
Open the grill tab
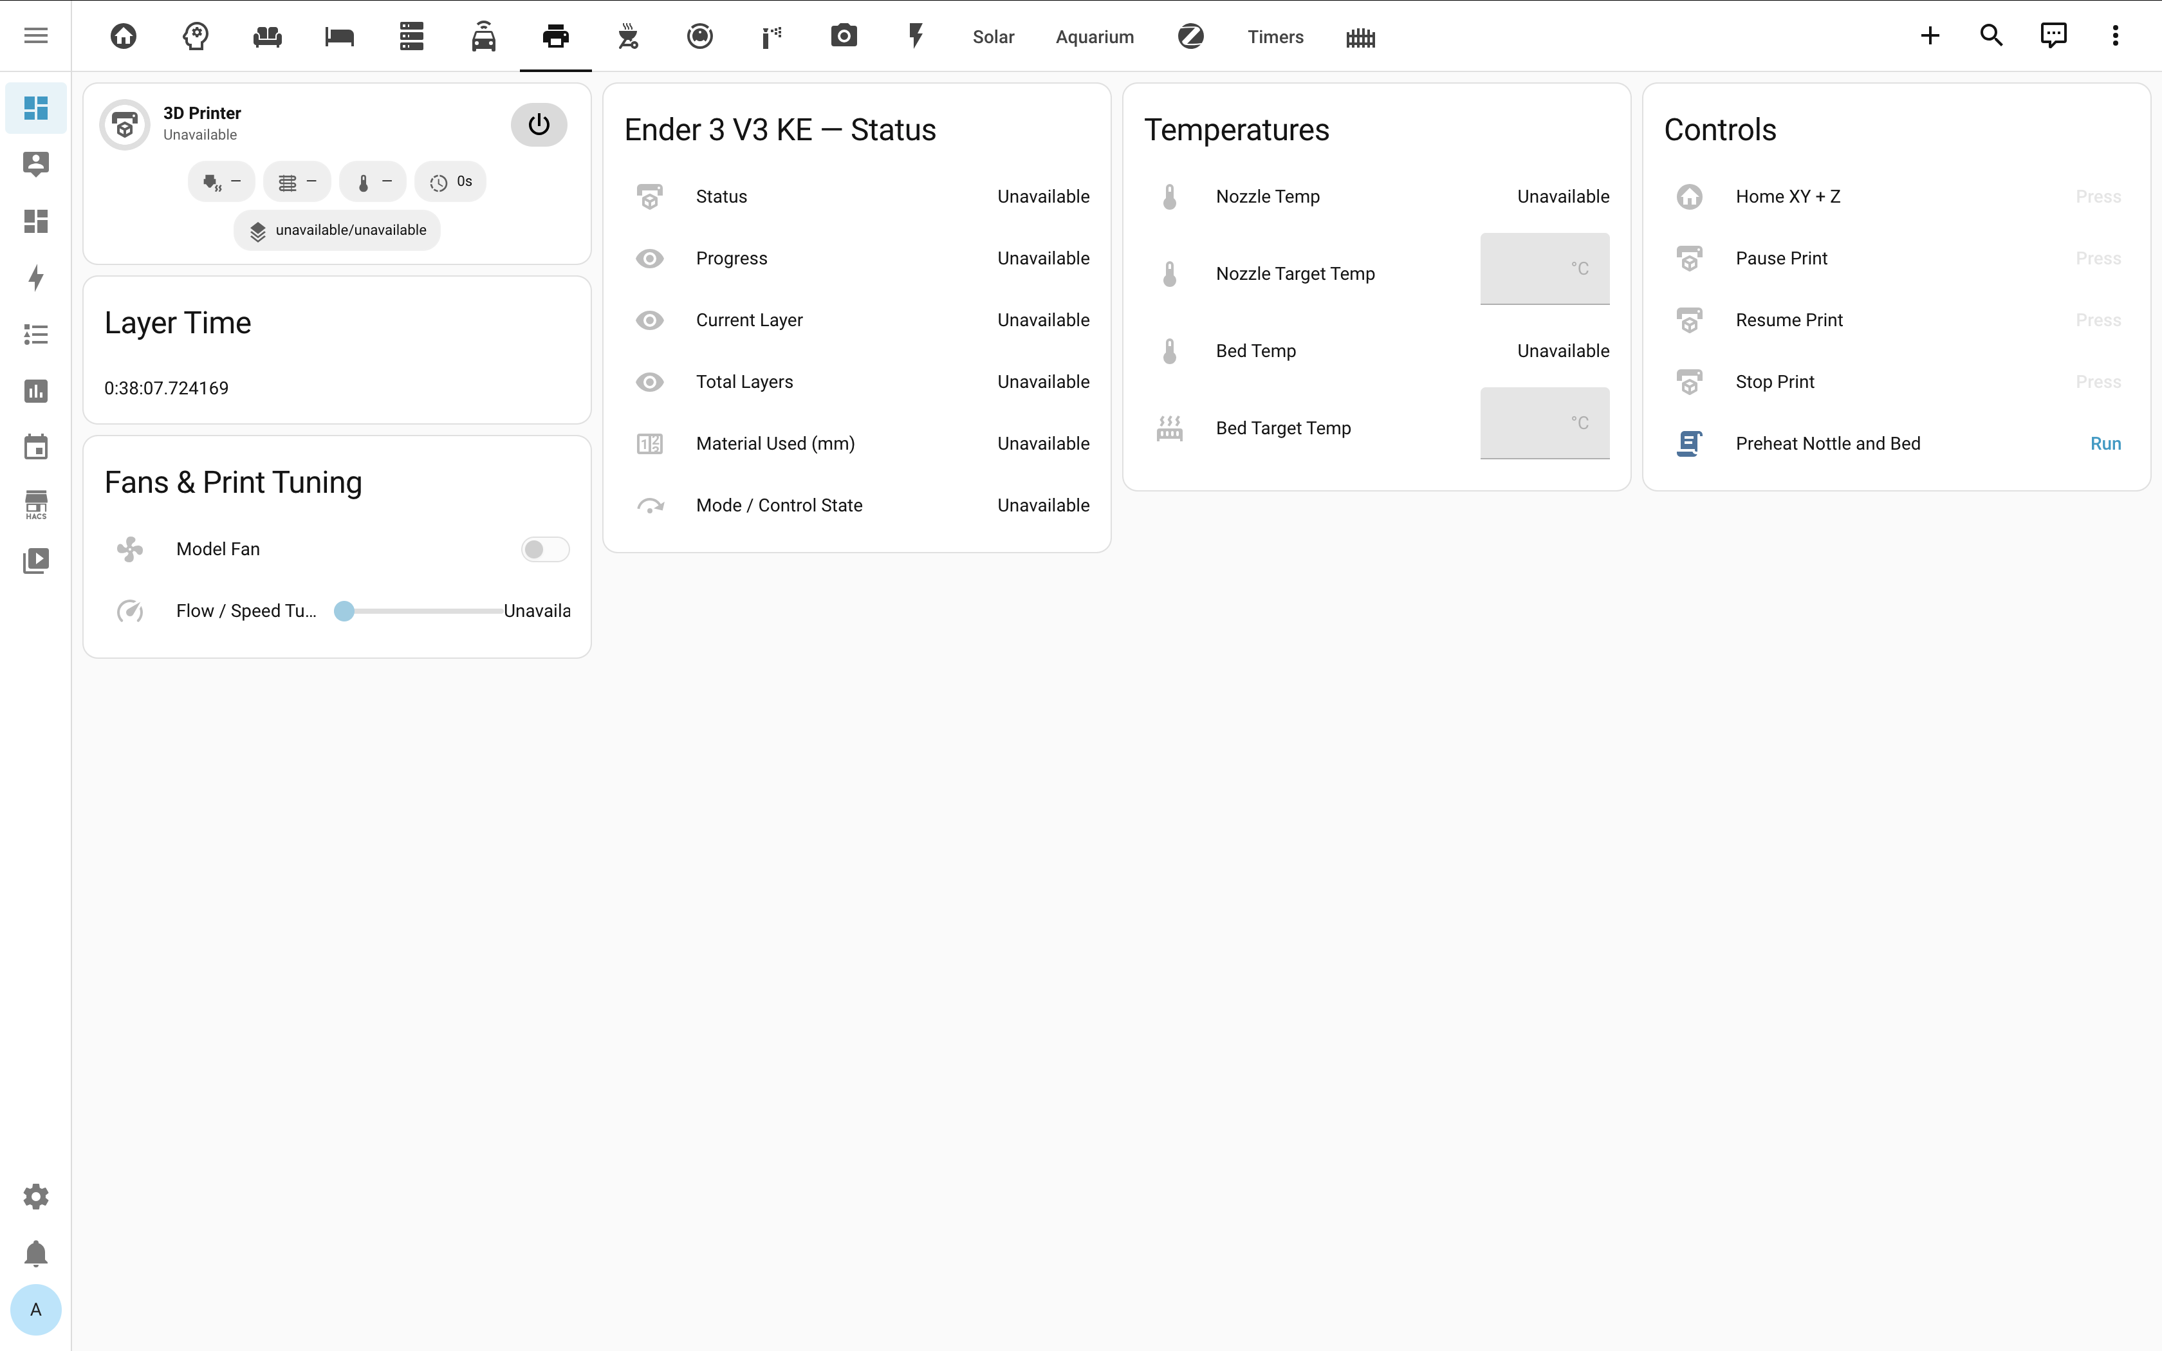click(628, 36)
